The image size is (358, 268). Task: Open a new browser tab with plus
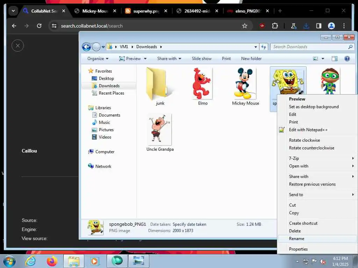point(280,11)
